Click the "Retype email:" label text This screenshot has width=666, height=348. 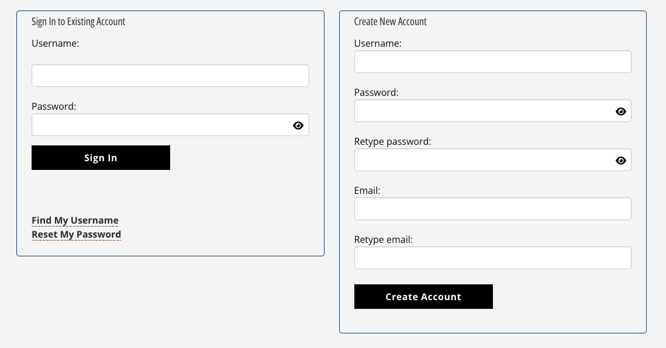[x=384, y=239]
